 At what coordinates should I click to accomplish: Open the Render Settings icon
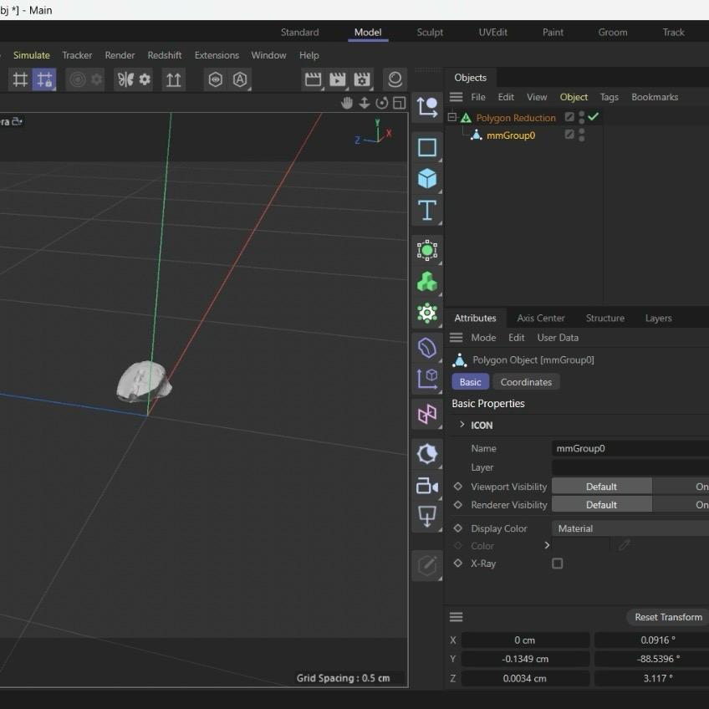360,79
